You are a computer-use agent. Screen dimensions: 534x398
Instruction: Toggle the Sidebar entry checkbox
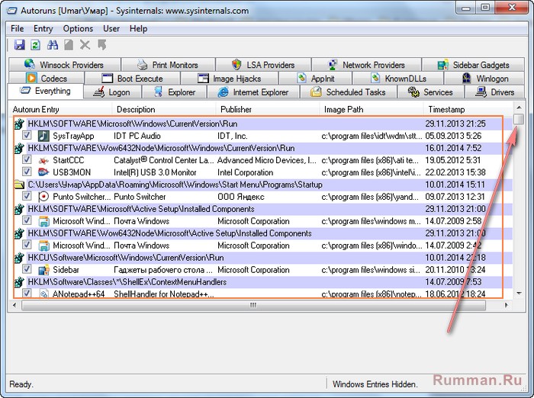click(x=27, y=270)
